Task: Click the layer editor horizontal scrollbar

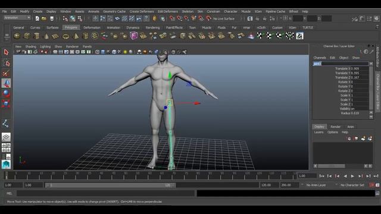Action: [x=332, y=166]
